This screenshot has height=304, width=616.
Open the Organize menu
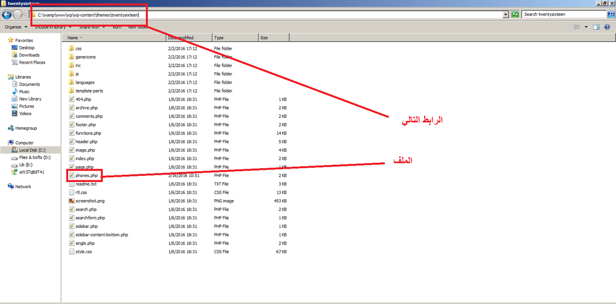click(x=15, y=27)
